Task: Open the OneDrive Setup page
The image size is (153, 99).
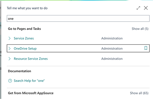Action: [x=25, y=48]
